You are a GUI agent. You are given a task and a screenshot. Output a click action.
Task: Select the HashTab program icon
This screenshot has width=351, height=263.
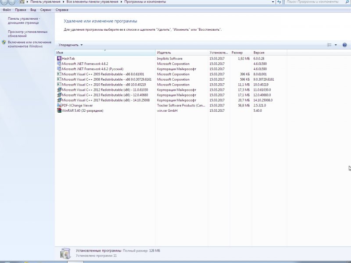click(59, 58)
